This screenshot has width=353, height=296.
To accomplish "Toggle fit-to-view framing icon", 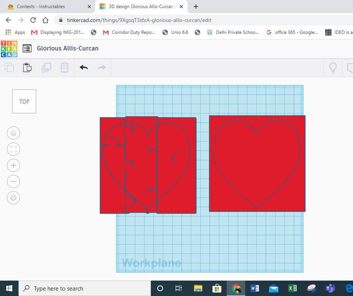I will pos(13,149).
